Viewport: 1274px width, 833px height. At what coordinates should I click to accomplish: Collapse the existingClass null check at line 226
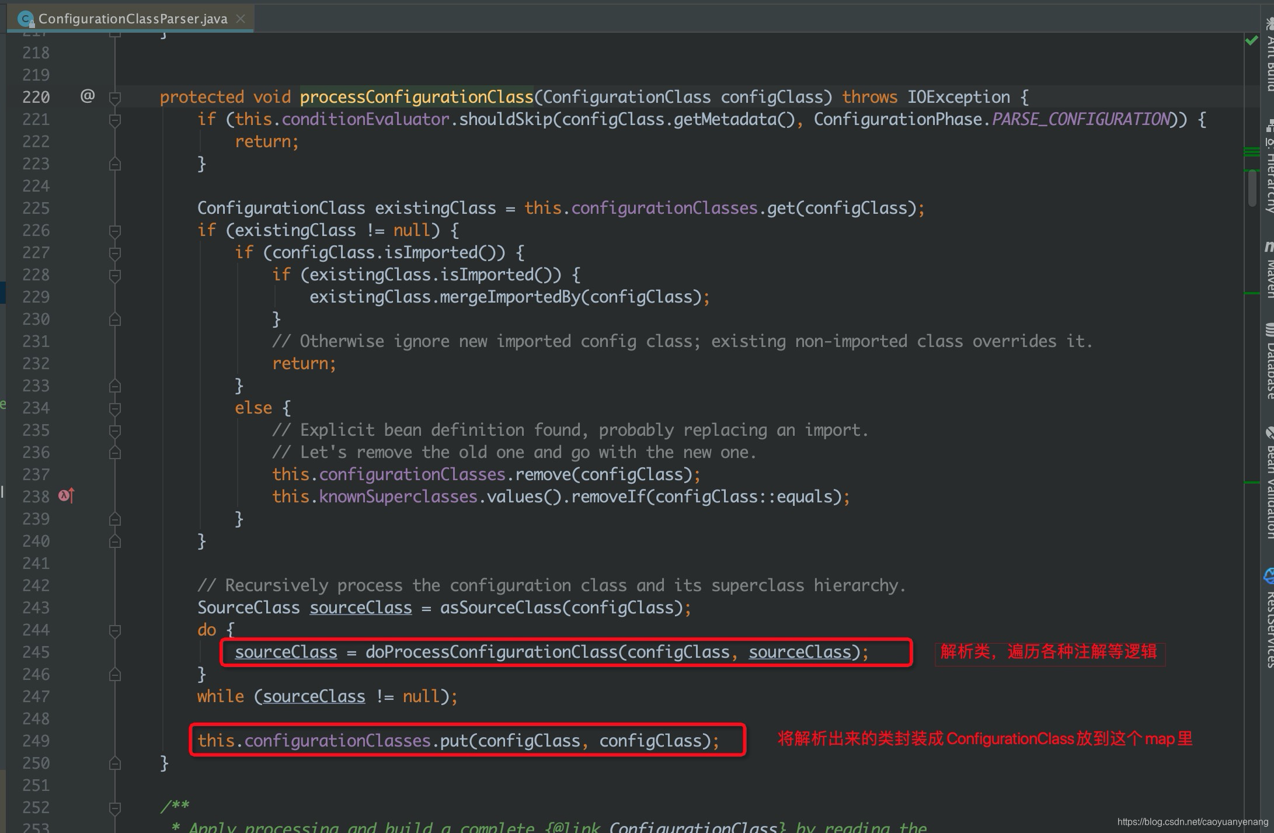click(x=115, y=231)
